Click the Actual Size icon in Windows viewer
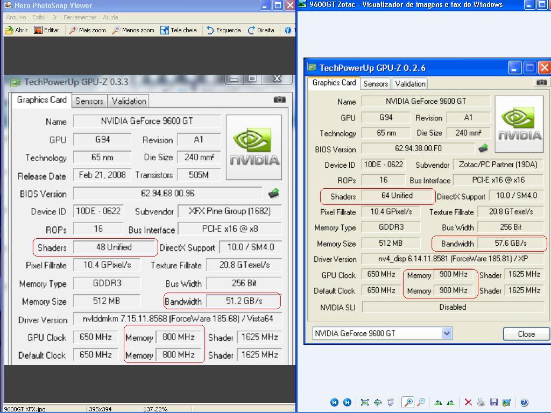This screenshot has height=413, width=551. (x=378, y=402)
